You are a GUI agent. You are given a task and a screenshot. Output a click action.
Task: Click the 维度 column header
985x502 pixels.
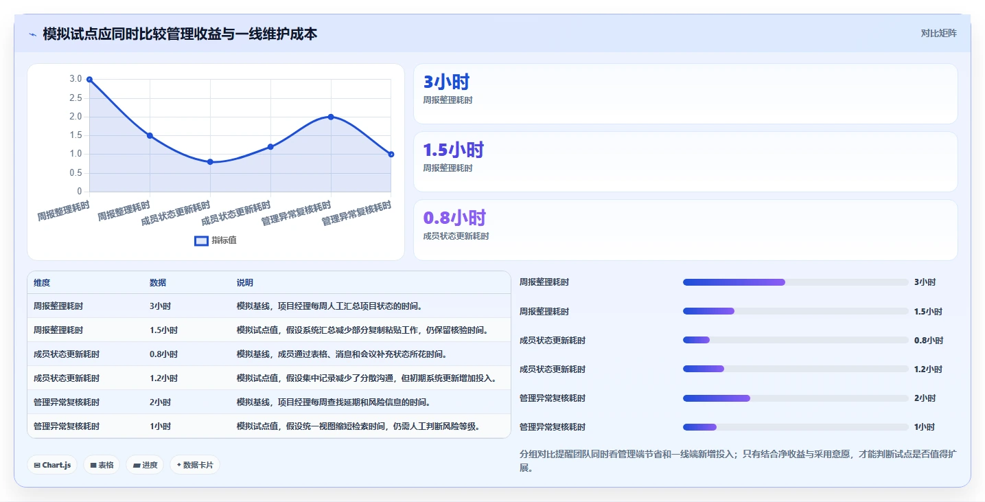click(42, 283)
